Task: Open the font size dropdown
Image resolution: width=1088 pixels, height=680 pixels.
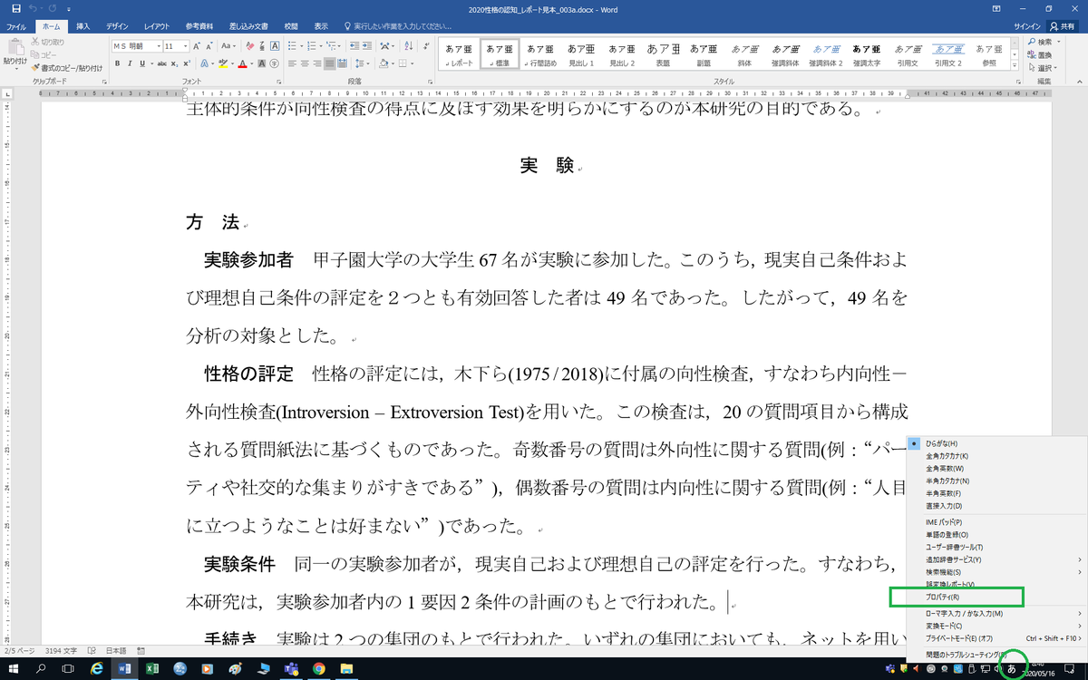Action: coord(185,46)
